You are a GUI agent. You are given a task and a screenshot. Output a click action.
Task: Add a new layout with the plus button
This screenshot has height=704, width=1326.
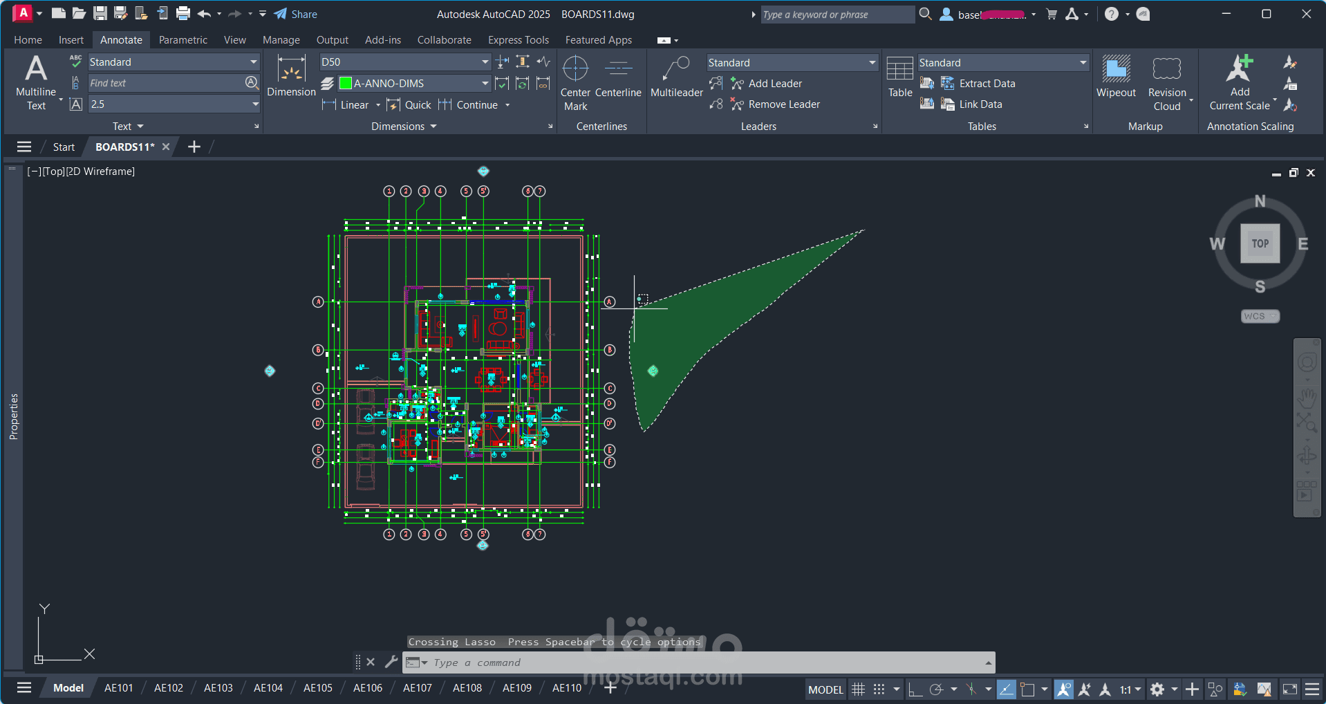point(610,687)
